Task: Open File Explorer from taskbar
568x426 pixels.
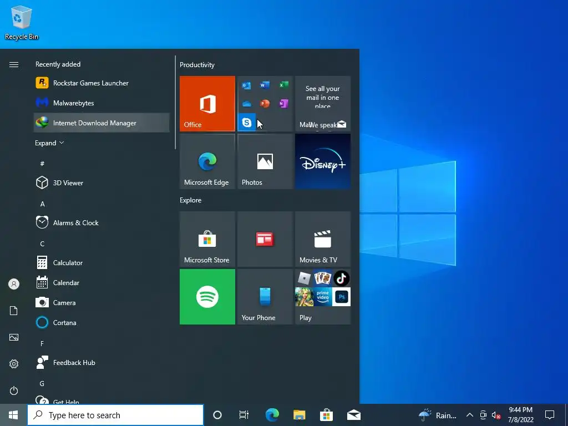Action: [299, 415]
